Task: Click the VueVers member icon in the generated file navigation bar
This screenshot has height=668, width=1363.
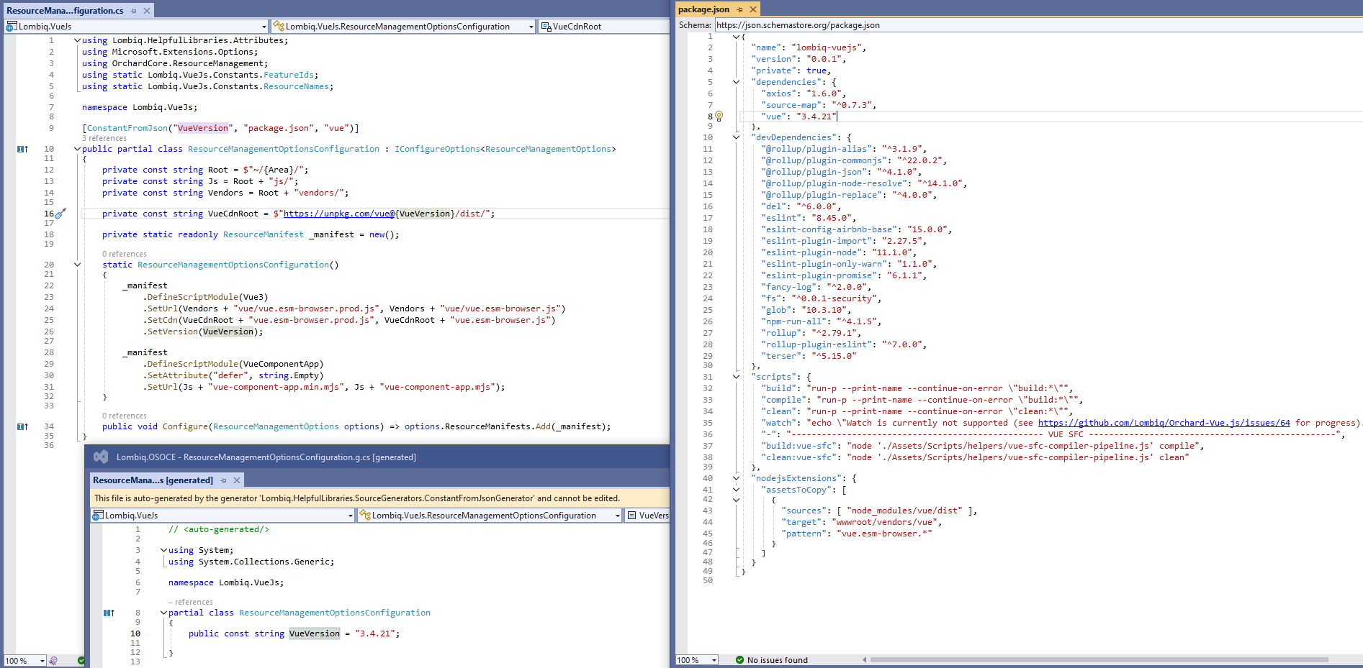Action: (631, 515)
